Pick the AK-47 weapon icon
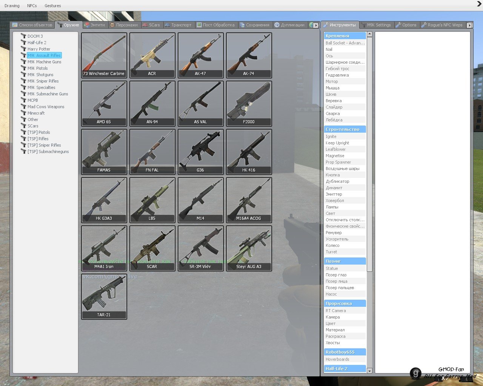Viewport: 483px width, 386px height. pyautogui.click(x=201, y=55)
